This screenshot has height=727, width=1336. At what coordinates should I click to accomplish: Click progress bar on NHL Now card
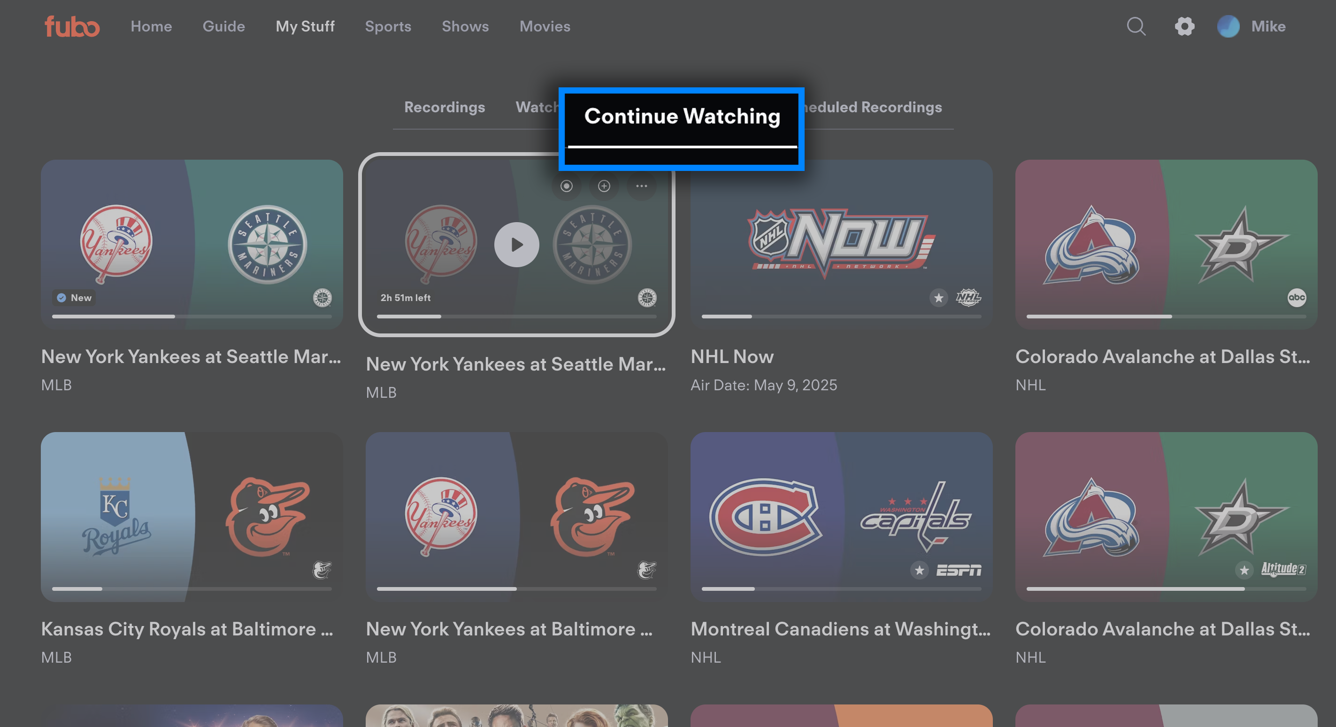841,317
